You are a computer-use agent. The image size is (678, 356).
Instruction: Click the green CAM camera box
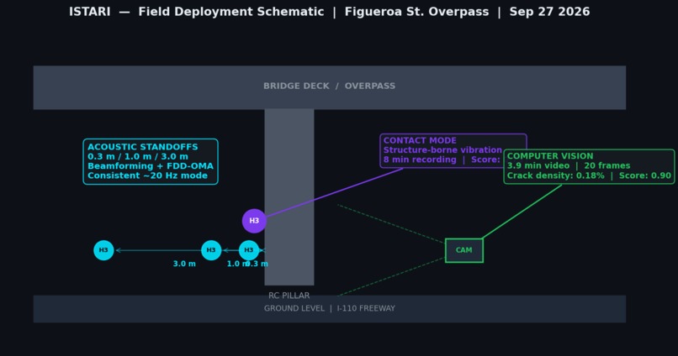point(464,250)
